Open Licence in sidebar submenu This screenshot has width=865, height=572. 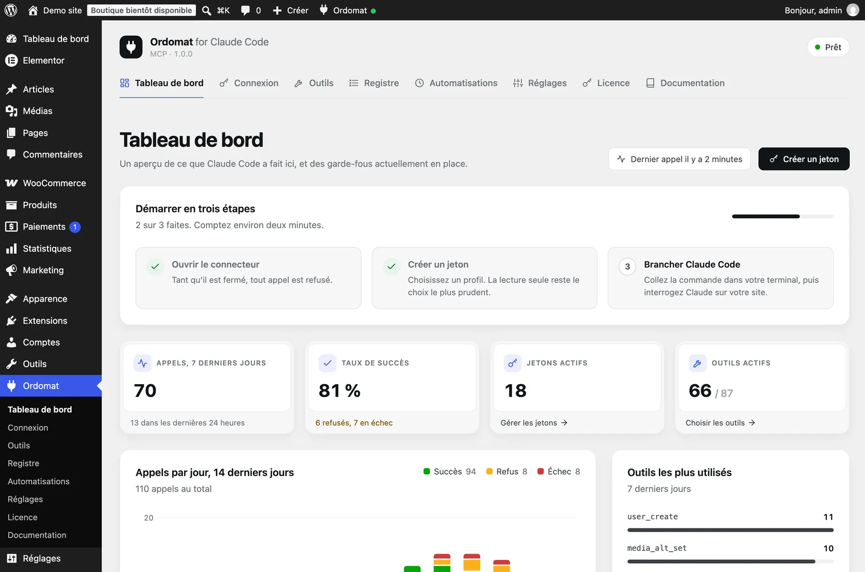pos(23,517)
